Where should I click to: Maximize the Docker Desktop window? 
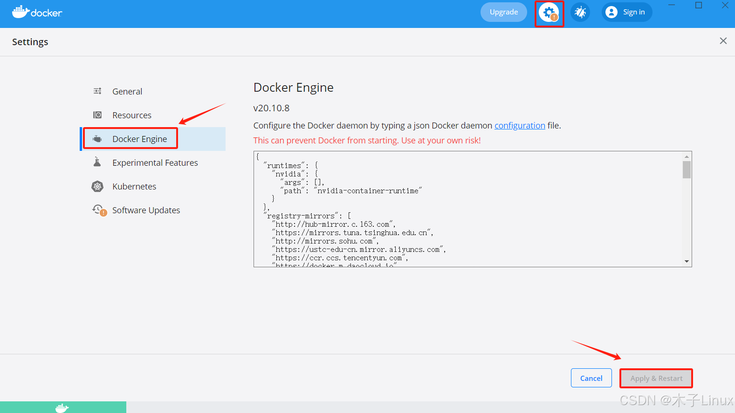click(x=698, y=5)
